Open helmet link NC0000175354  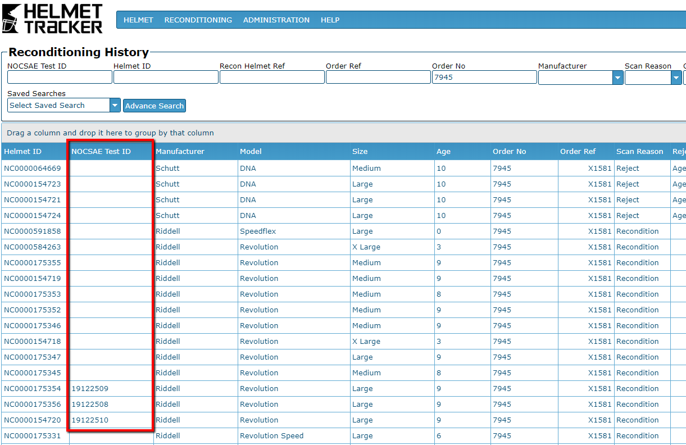point(33,388)
